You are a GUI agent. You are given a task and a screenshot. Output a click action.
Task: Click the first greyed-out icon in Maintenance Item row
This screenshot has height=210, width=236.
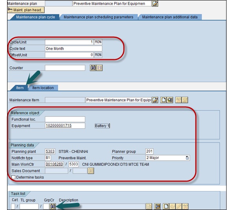(x=178, y=100)
